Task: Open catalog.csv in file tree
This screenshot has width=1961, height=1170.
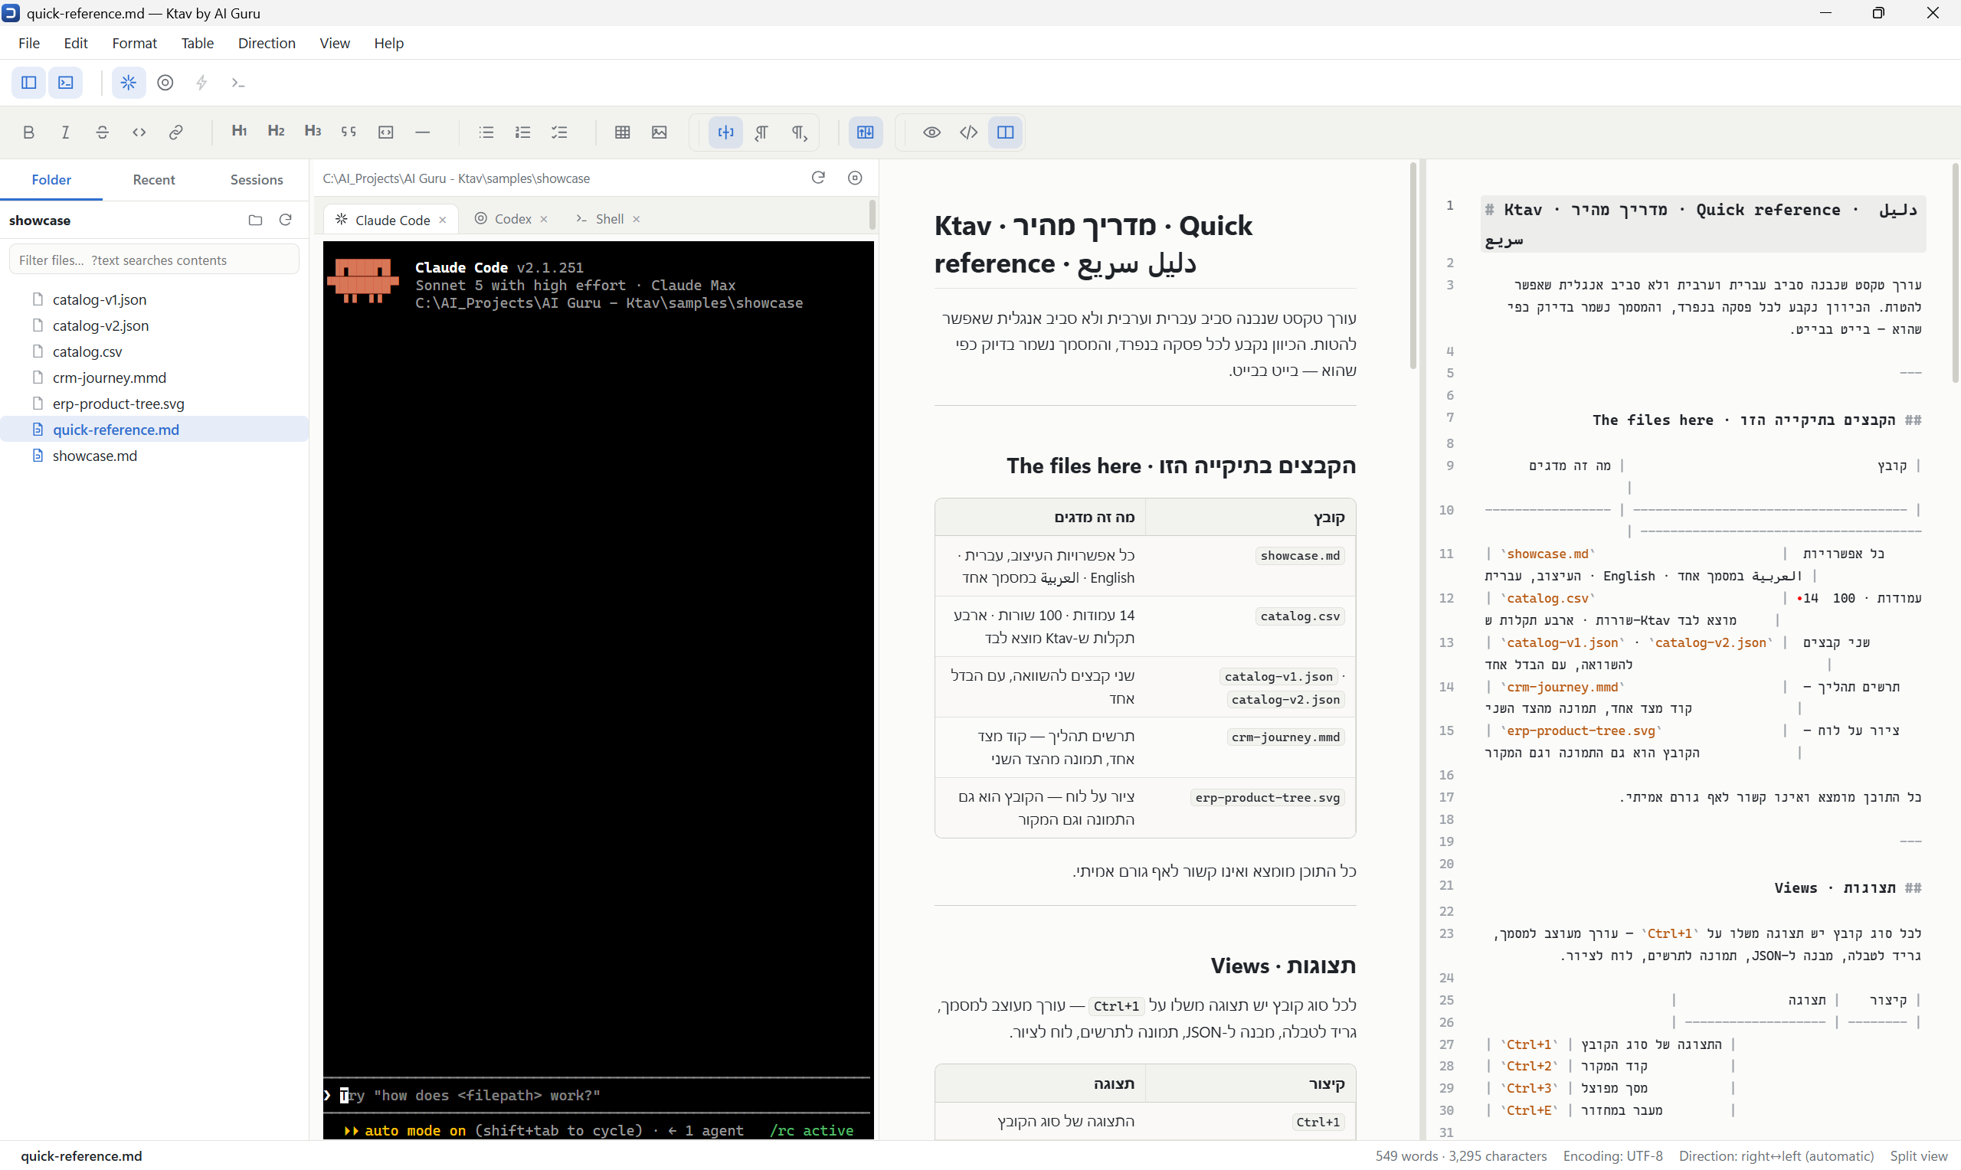Action: pyautogui.click(x=154, y=351)
